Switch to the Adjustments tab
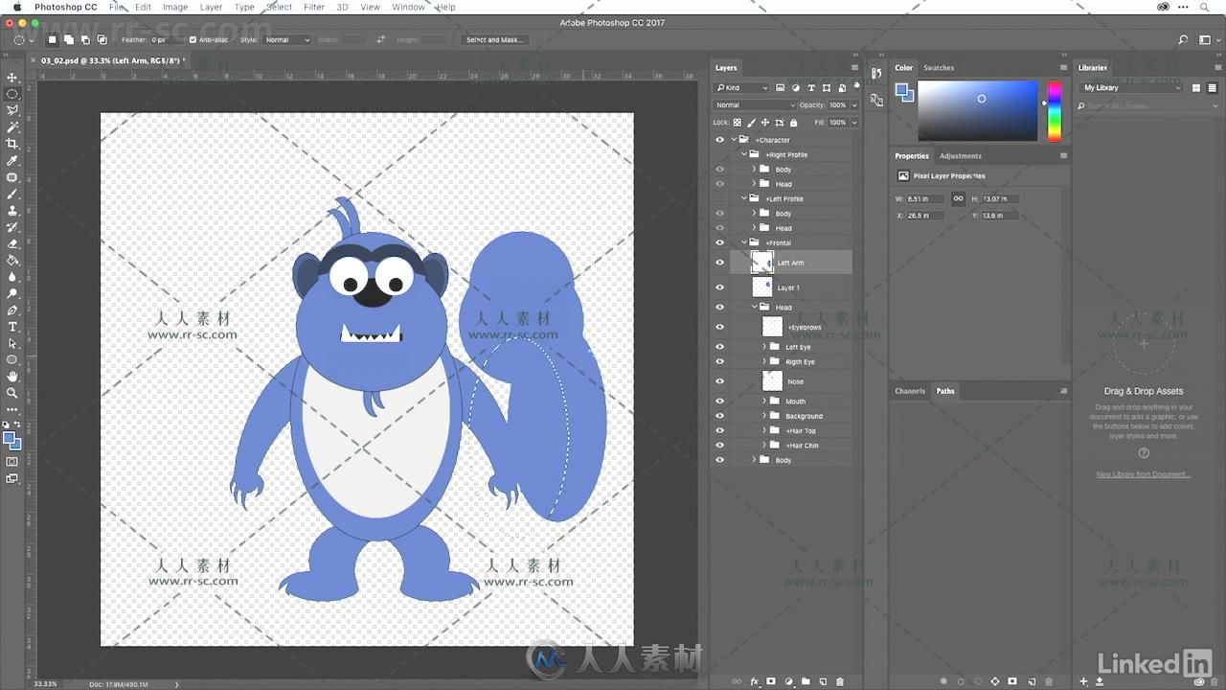 961,155
